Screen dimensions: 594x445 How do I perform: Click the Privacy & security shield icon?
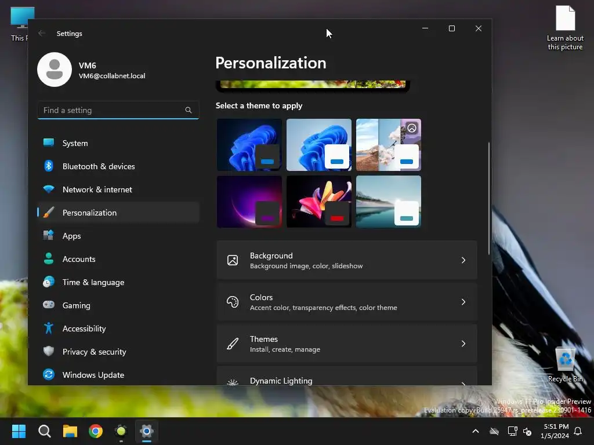(x=49, y=351)
